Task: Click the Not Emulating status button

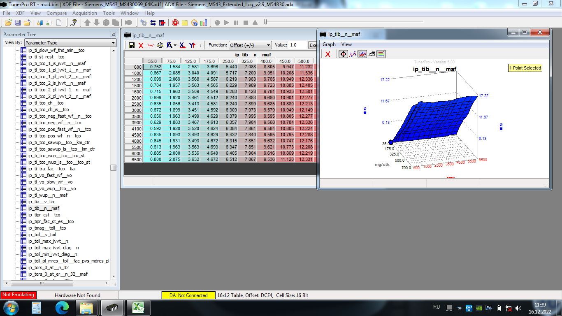Action: (18, 295)
